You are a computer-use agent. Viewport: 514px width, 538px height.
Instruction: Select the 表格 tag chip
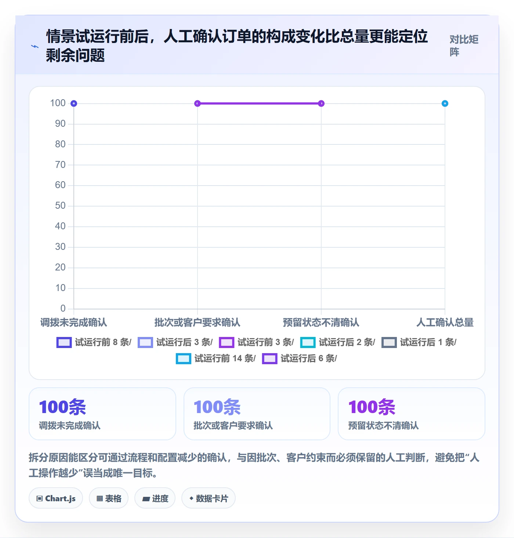(109, 498)
